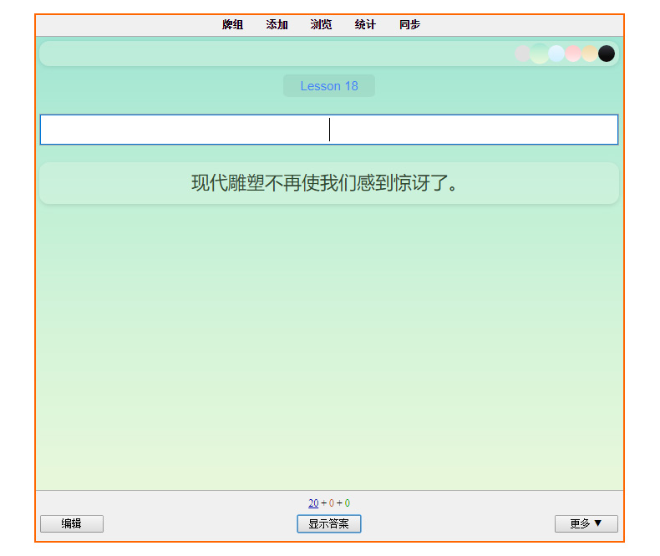Select the gray theme color circle

tap(523, 54)
